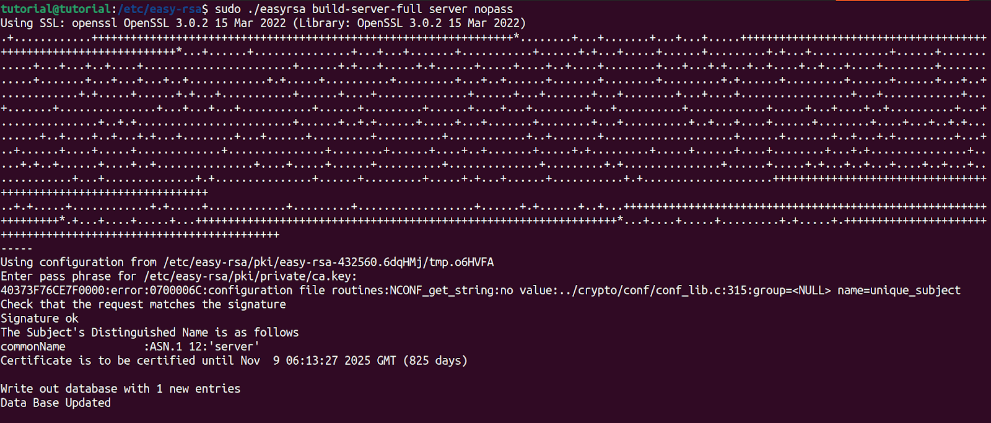Click the sudo word in the command
Viewport: 991px width, 423px height.
pyautogui.click(x=227, y=9)
